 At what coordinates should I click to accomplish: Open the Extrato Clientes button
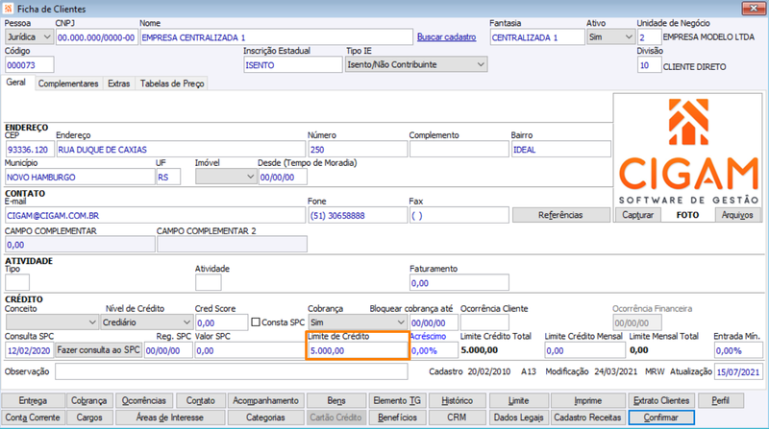point(661,400)
